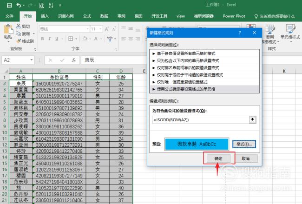Image resolution: width=302 pixels, height=204 pixels.
Task: Click the Font Color A icon
Action: (96, 39)
